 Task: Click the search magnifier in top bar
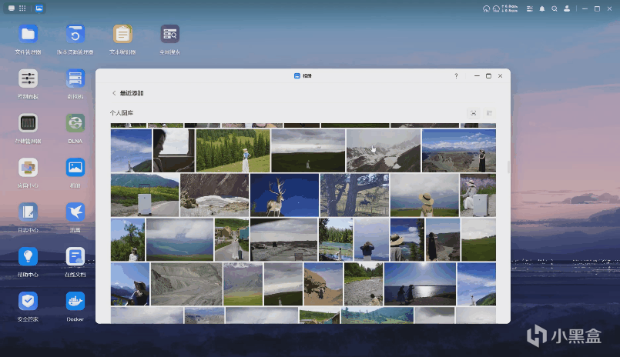pyautogui.click(x=555, y=8)
